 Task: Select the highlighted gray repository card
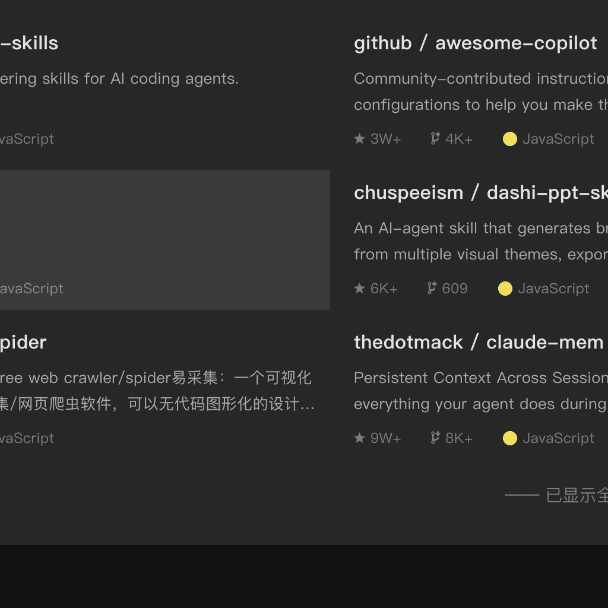pos(165,240)
